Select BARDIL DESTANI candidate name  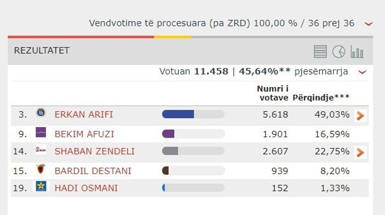click(93, 171)
